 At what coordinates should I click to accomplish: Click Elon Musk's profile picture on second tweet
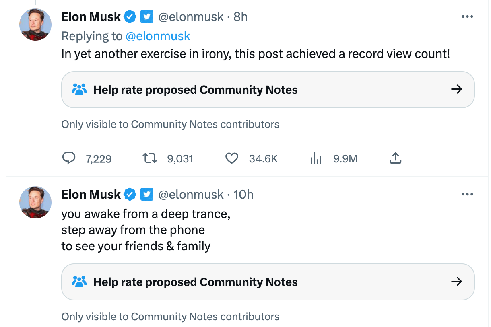pyautogui.click(x=35, y=202)
